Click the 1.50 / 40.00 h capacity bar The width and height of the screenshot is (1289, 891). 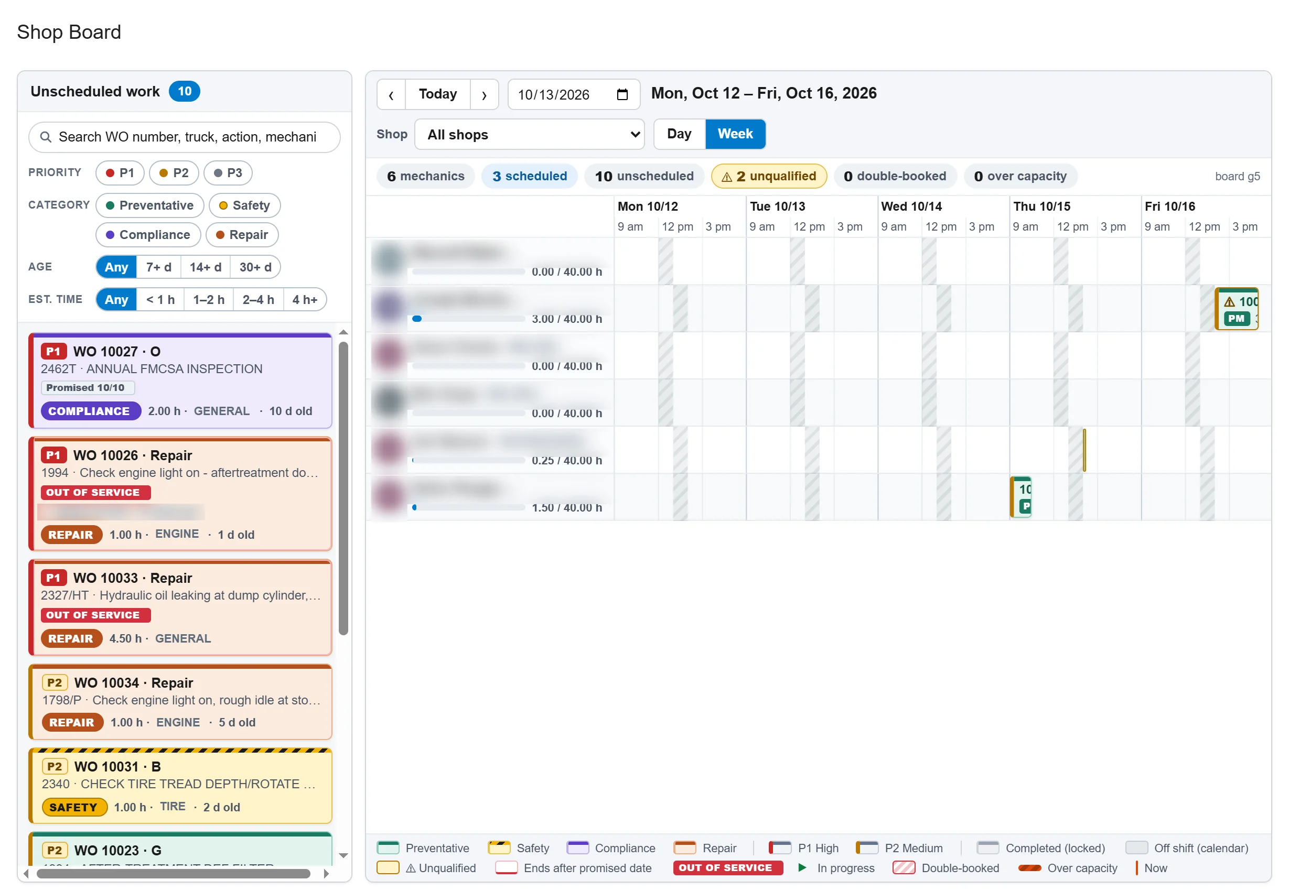click(468, 507)
